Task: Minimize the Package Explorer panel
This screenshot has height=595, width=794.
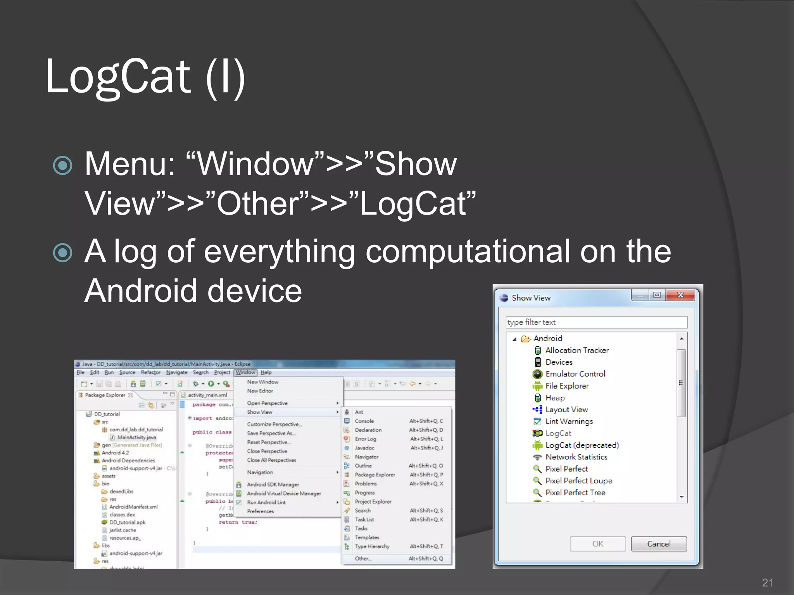Action: click(x=165, y=394)
